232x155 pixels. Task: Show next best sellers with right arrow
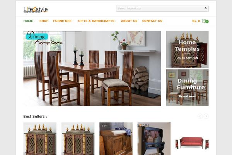pyautogui.click(x=206, y=116)
